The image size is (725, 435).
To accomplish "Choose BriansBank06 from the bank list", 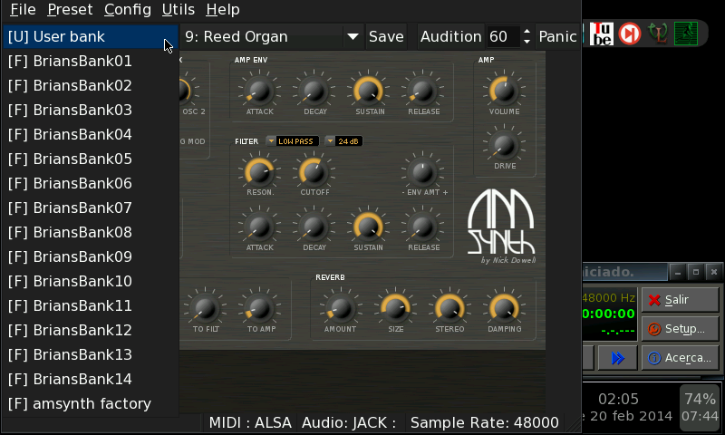I will click(91, 184).
